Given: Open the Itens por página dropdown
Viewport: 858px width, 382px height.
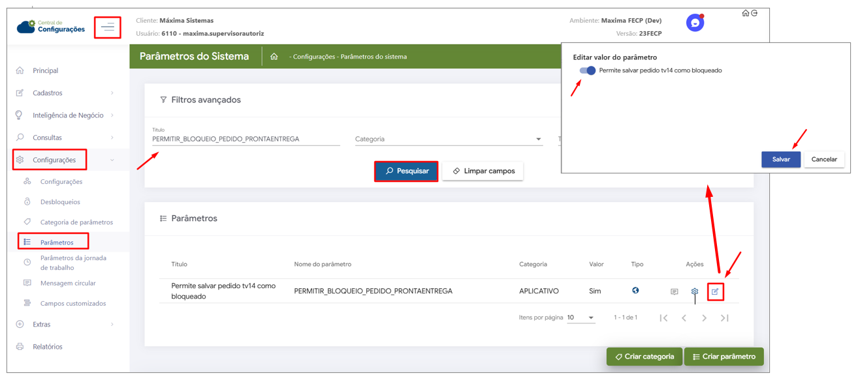Looking at the screenshot, I should point(580,318).
